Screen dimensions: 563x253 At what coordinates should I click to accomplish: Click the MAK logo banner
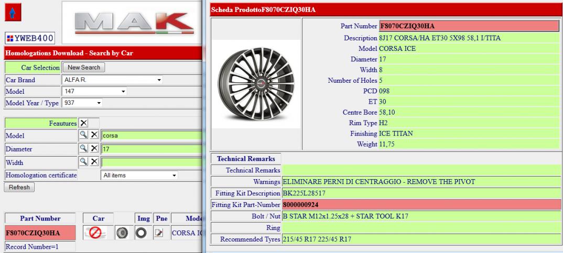click(x=132, y=23)
